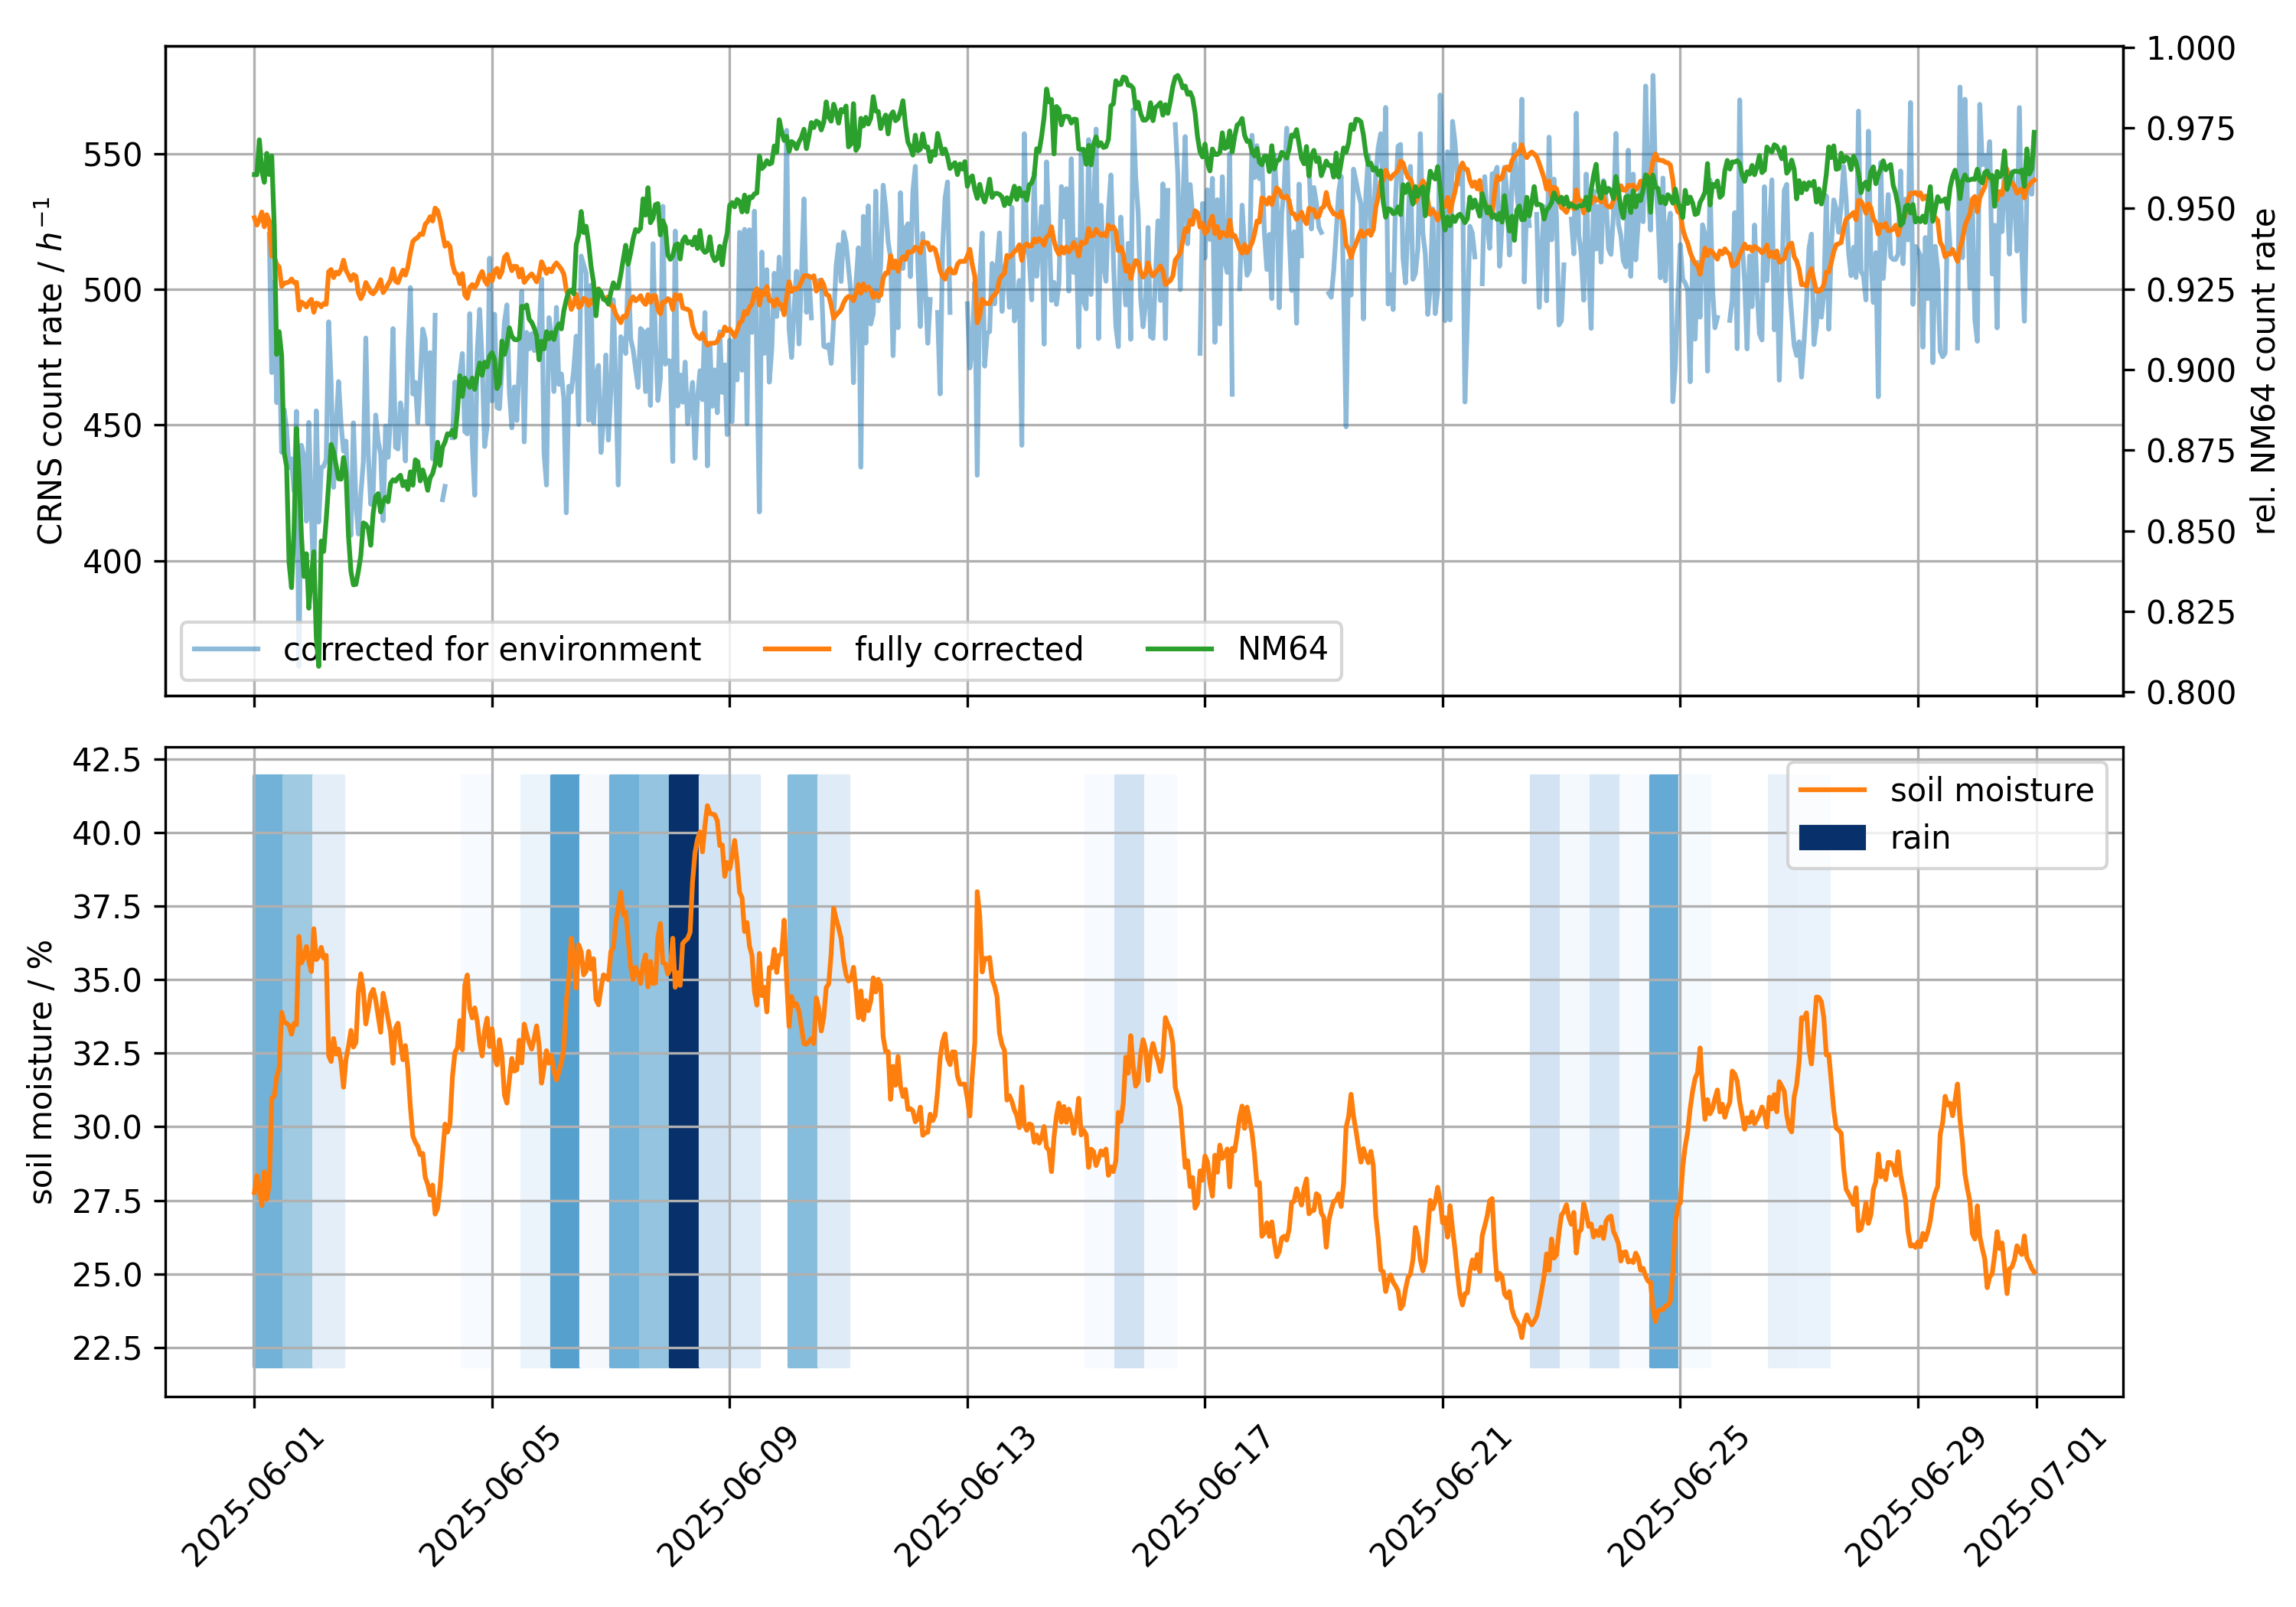Click the 2025-06-17 x-axis date label
Viewport: 2296px width, 1607px height.
pyautogui.click(x=1202, y=1497)
